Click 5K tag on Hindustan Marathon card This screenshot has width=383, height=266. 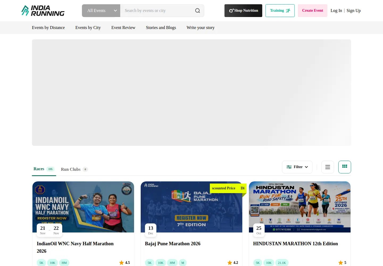258,263
